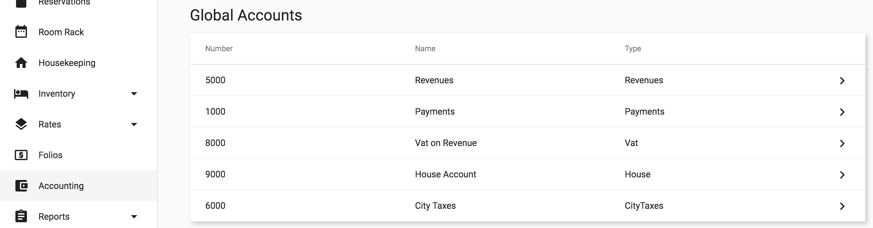Select Rates in the sidebar

49,125
